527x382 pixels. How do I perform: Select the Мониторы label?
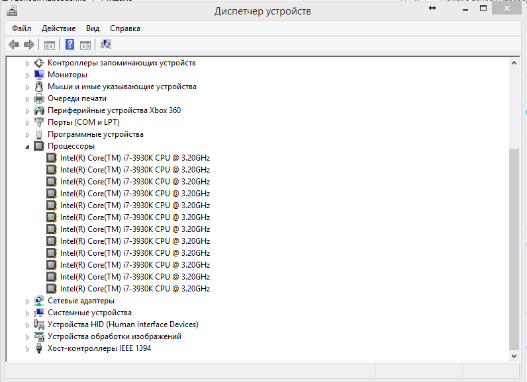pos(68,75)
